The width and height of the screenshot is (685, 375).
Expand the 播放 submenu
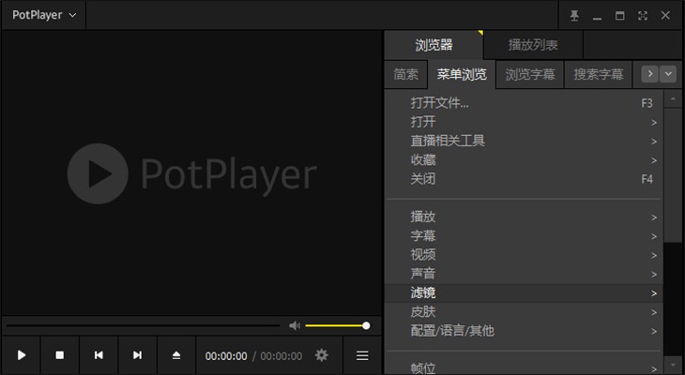(x=524, y=217)
